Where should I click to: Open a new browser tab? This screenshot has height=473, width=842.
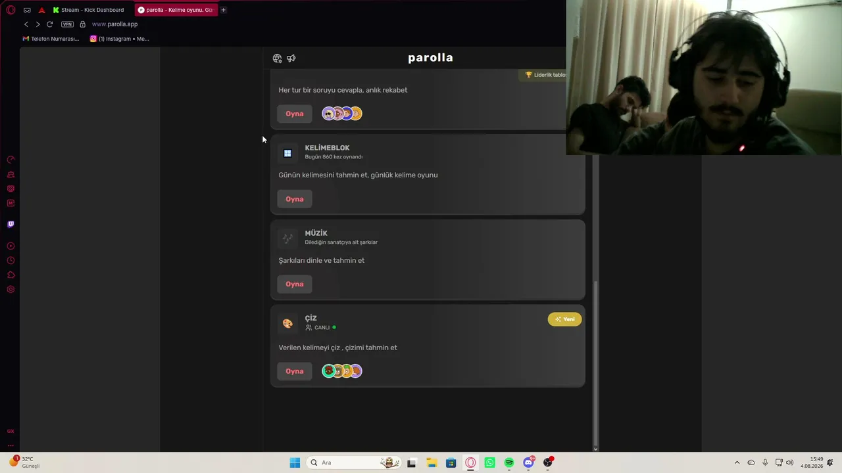(x=224, y=10)
